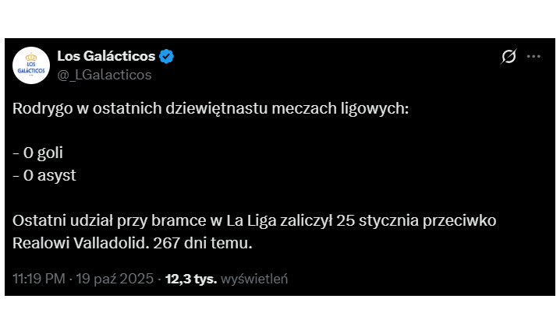
Task: Click the 11:19 PM timestamp
Action: 39,278
